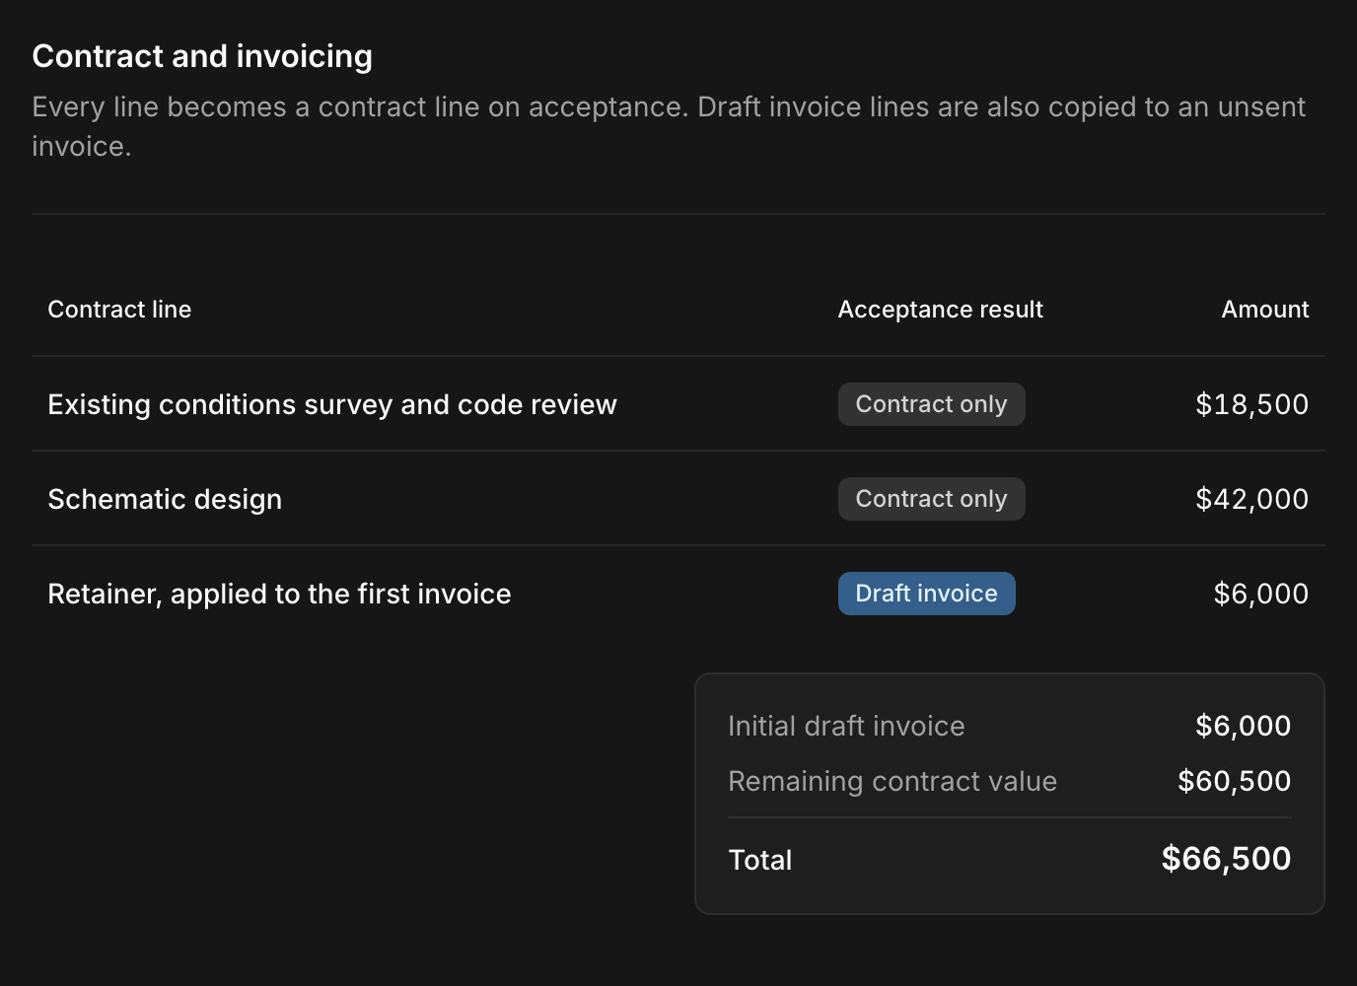Click the $18,500 amount
This screenshot has height=986, width=1357.
[1251, 404]
